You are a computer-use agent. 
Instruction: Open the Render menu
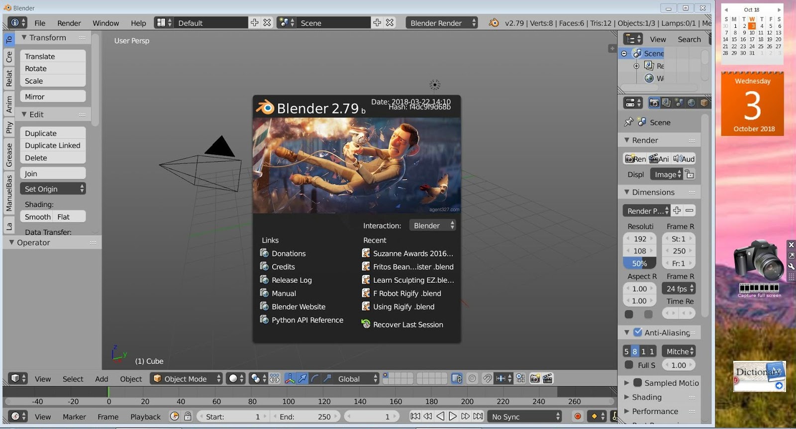69,23
